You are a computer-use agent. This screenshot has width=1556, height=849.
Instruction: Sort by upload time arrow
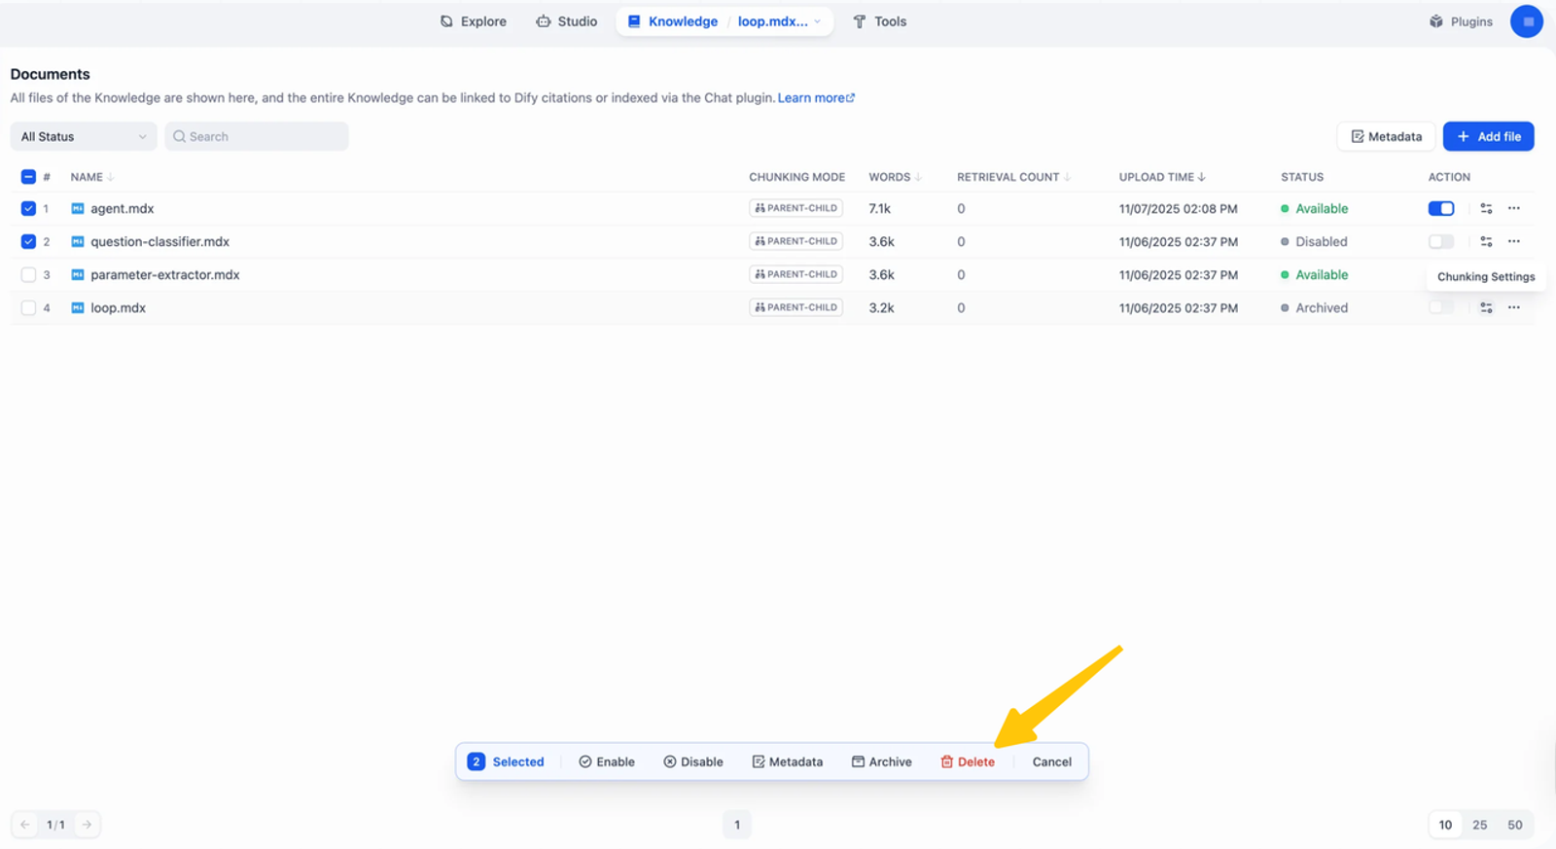(x=1202, y=177)
